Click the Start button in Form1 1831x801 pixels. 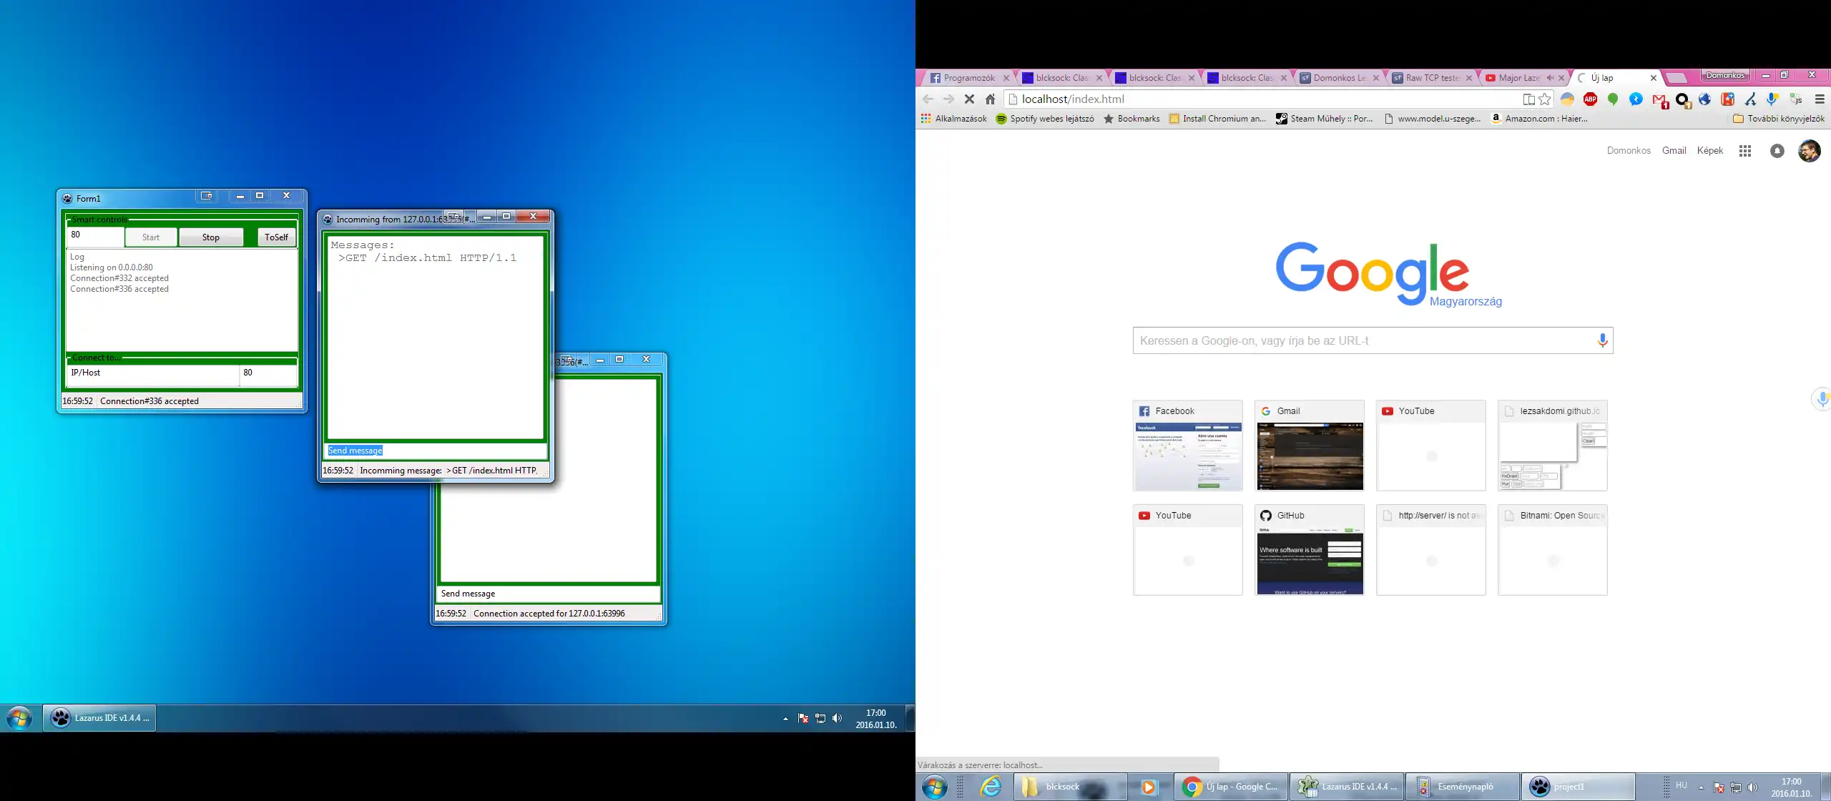(149, 237)
